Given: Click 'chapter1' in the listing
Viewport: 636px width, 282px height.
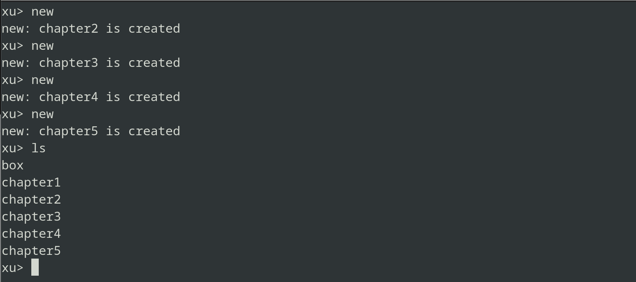Looking at the screenshot, I should (31, 182).
